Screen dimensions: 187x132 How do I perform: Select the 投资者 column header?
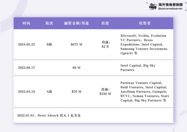click(144, 24)
